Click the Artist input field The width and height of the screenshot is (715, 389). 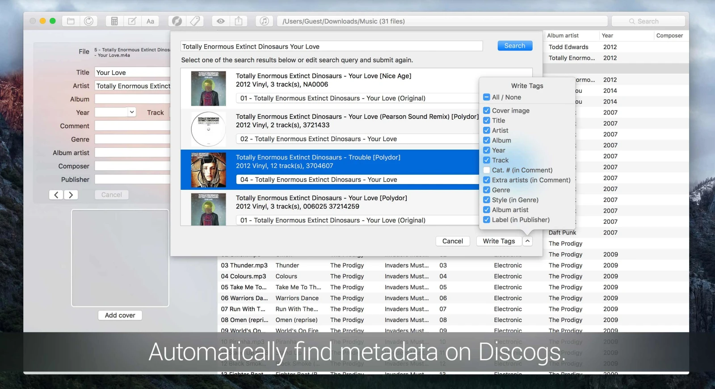132,86
